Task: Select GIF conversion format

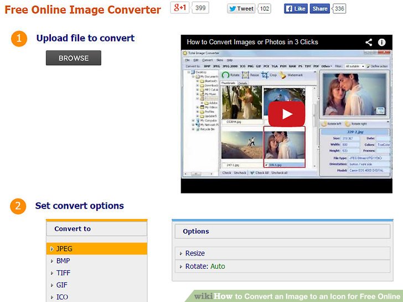Action: (97, 285)
